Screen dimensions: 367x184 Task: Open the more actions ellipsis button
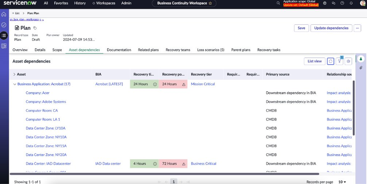[x=357, y=28]
